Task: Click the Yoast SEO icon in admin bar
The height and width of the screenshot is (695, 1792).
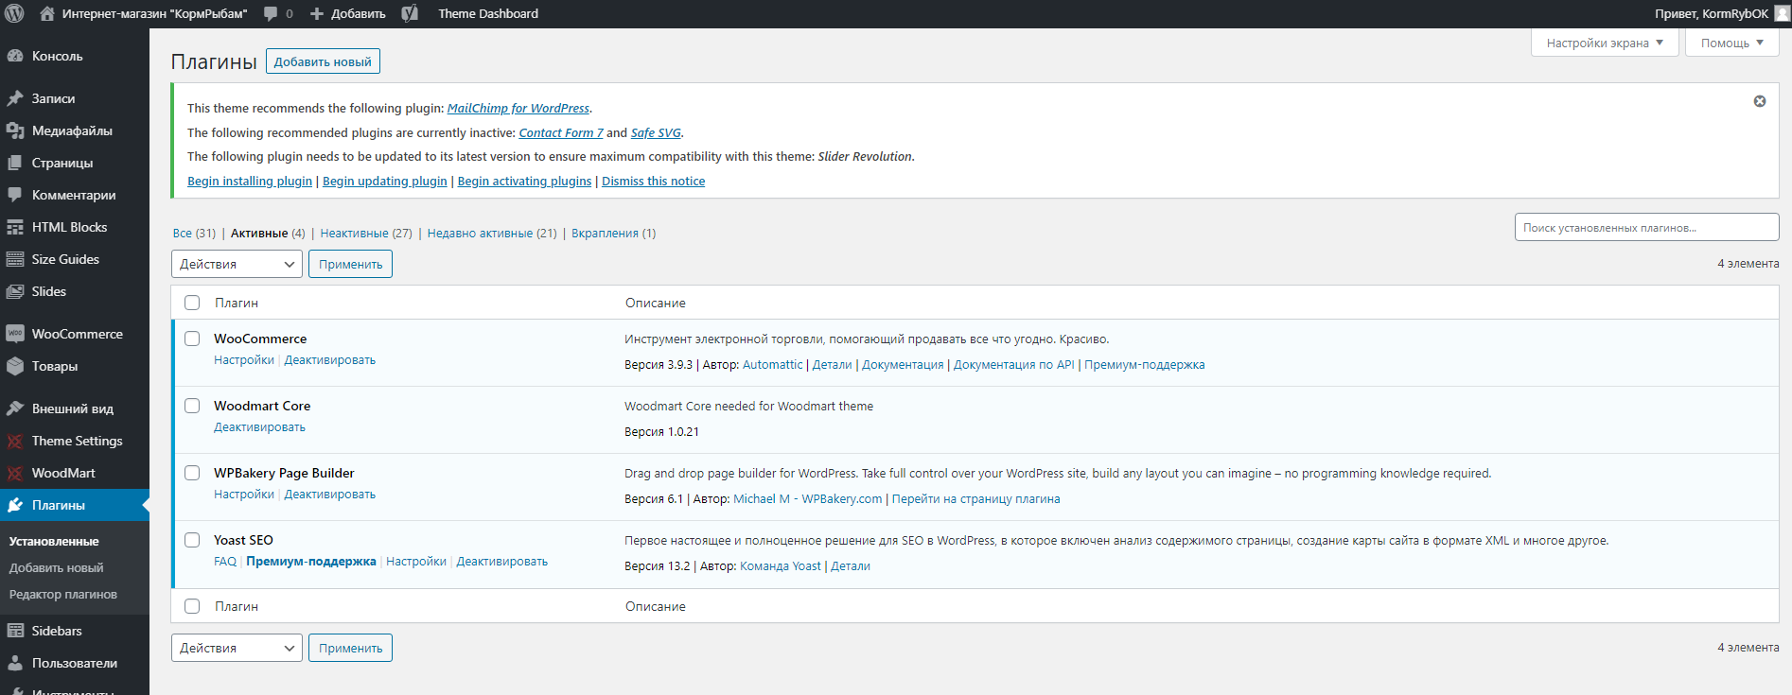Action: click(410, 13)
